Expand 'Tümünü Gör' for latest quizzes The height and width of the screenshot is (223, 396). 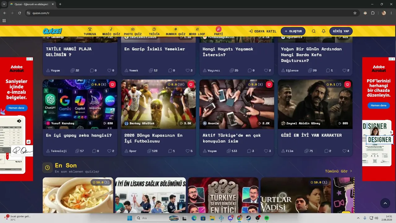pos(338,171)
